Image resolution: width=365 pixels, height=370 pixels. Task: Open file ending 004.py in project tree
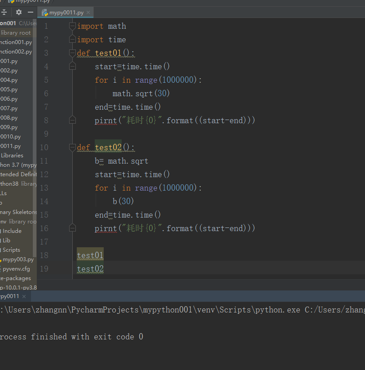(9, 80)
